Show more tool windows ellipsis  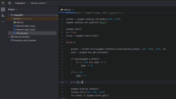pos(3,21)
